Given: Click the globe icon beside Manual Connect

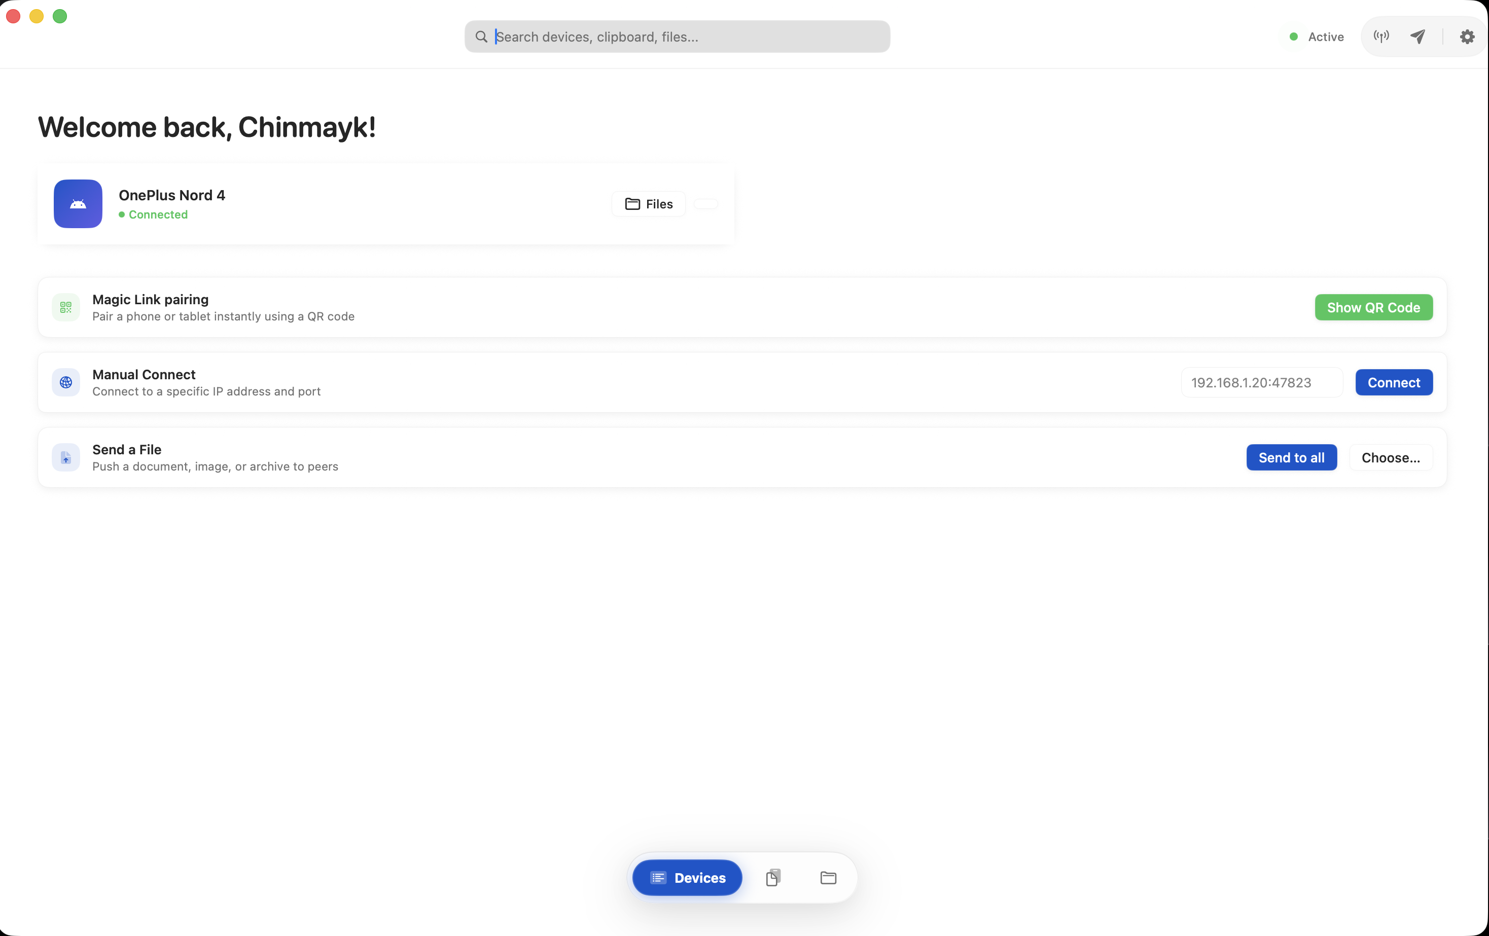Looking at the screenshot, I should point(65,383).
